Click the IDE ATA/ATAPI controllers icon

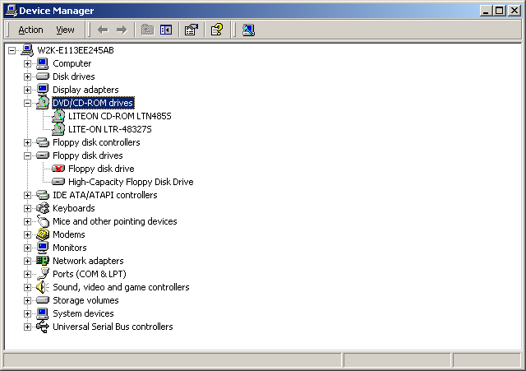click(x=42, y=195)
